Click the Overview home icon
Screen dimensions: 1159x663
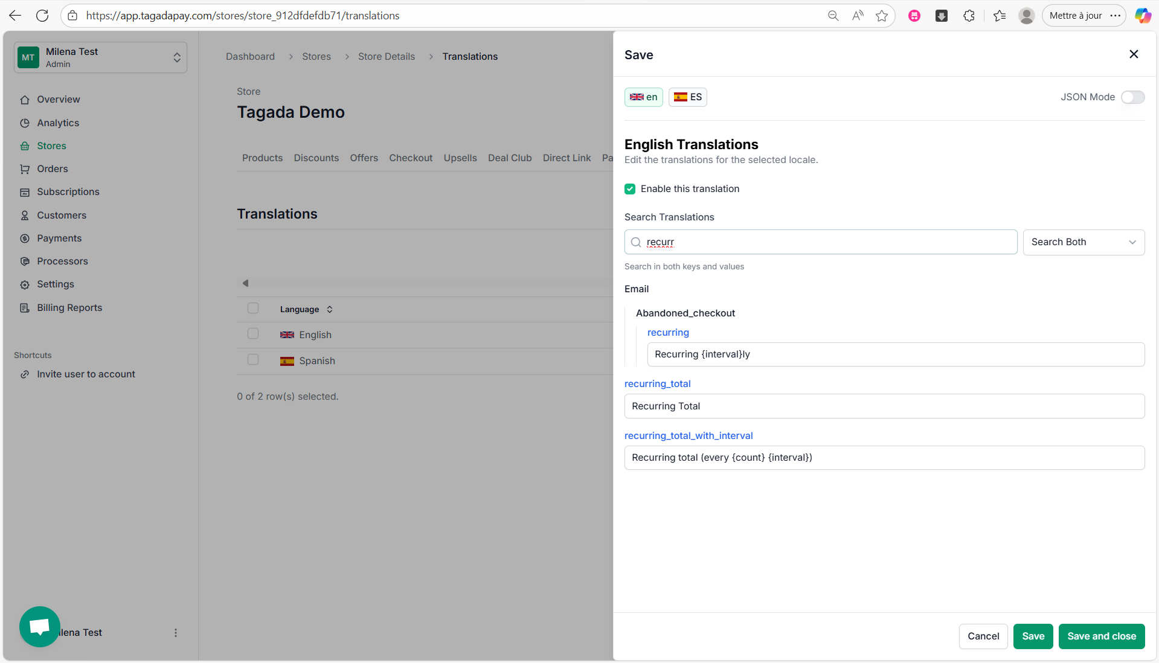[x=25, y=100]
